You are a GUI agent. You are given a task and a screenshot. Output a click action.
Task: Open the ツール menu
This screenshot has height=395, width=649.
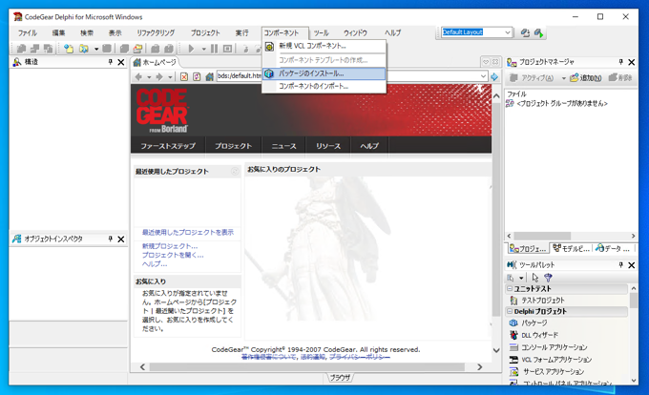tap(322, 32)
